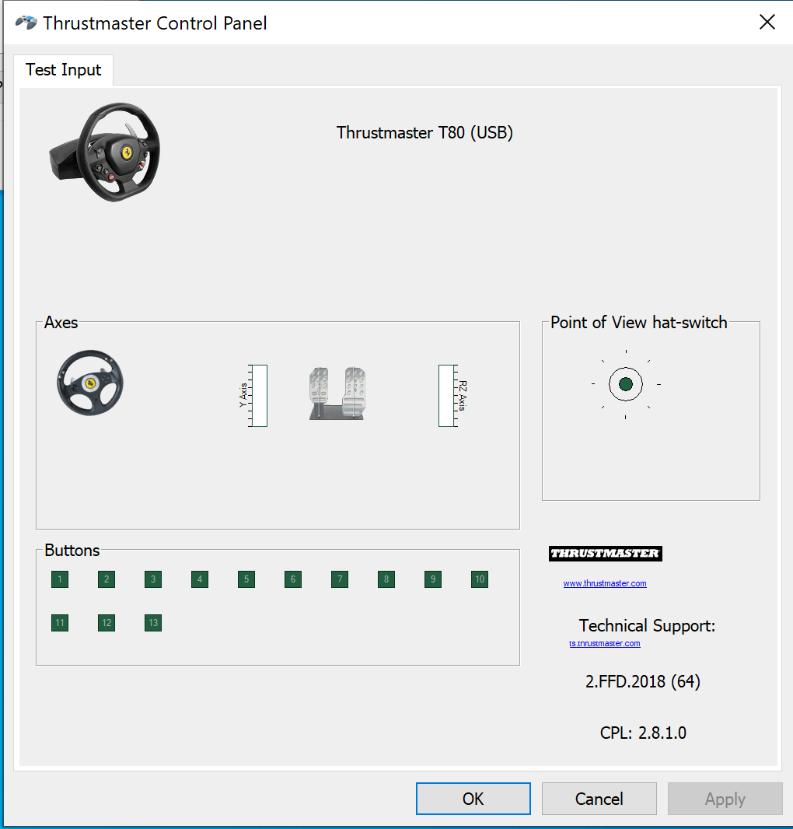
Task: Click the Apply button
Action: pos(725,799)
